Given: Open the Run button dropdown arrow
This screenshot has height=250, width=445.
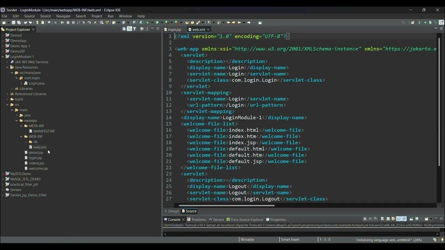Looking at the screenshot, I should tap(162, 23).
